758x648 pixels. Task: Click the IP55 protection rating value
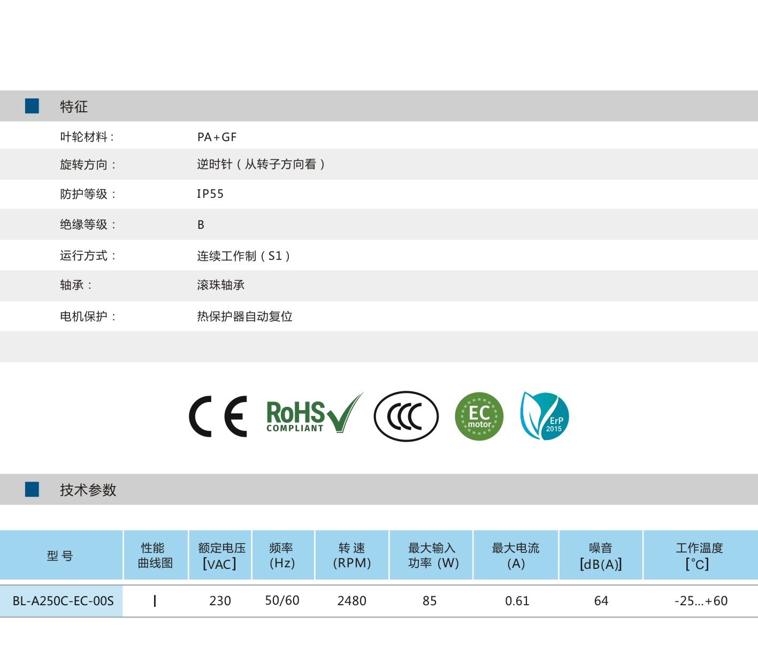click(210, 194)
